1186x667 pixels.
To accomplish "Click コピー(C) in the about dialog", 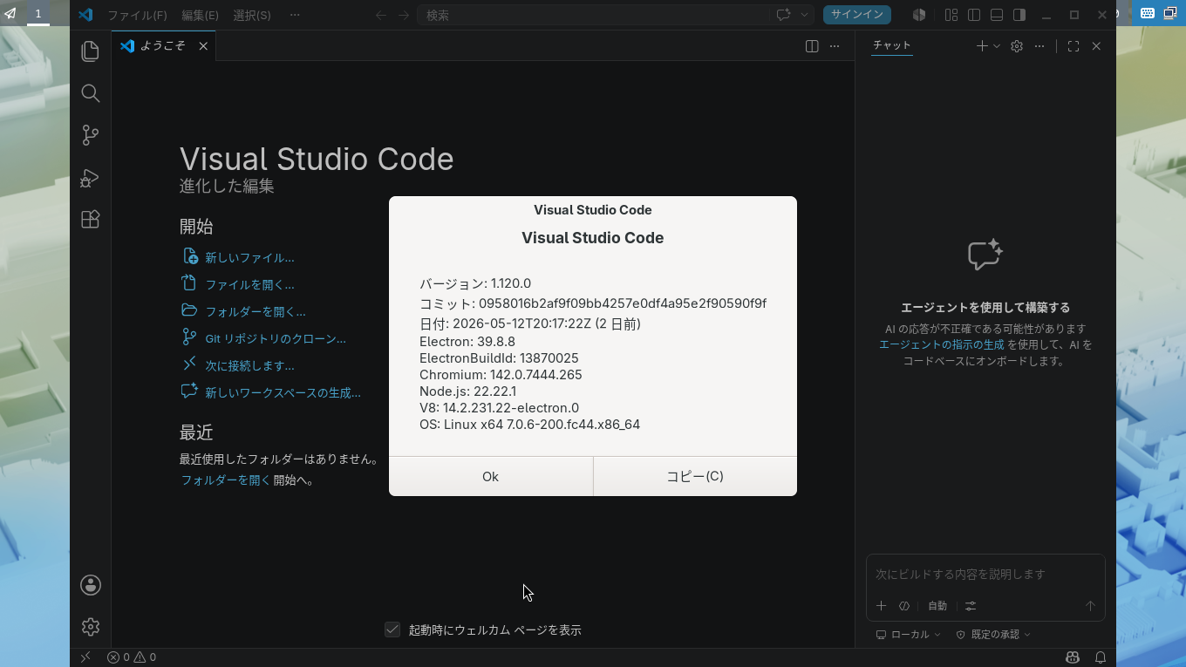I will click(x=695, y=476).
